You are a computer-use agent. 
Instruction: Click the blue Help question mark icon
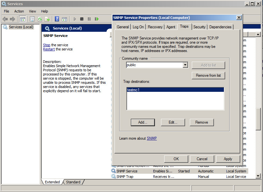pyautogui.click(x=57, y=19)
